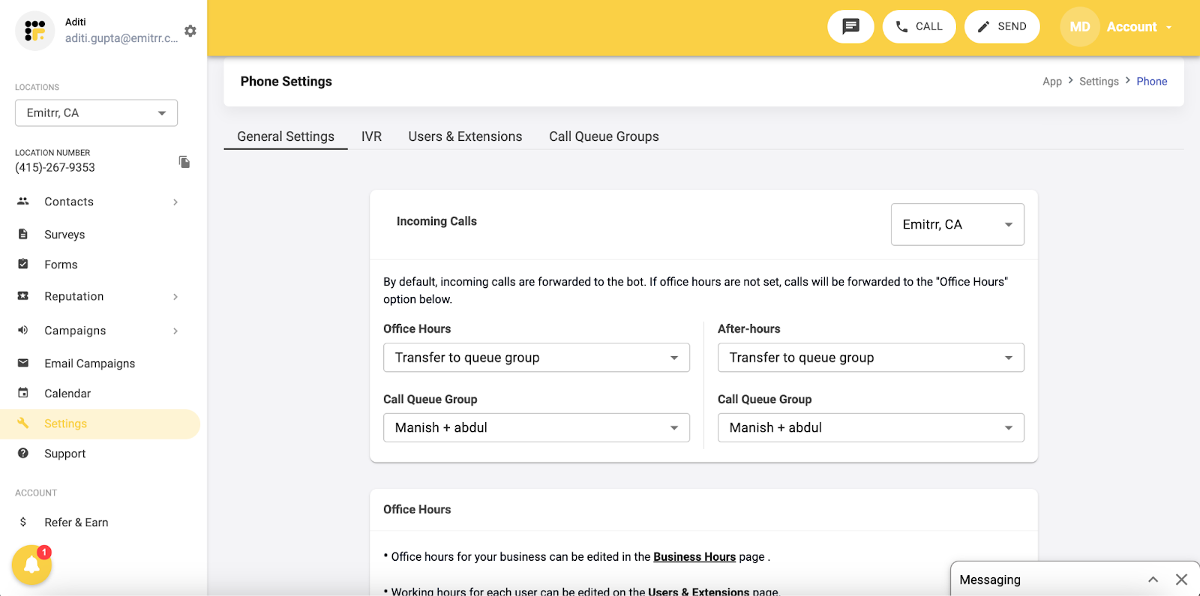1200x596 pixels.
Task: Click the aditi.gupta email address text
Action: click(121, 38)
